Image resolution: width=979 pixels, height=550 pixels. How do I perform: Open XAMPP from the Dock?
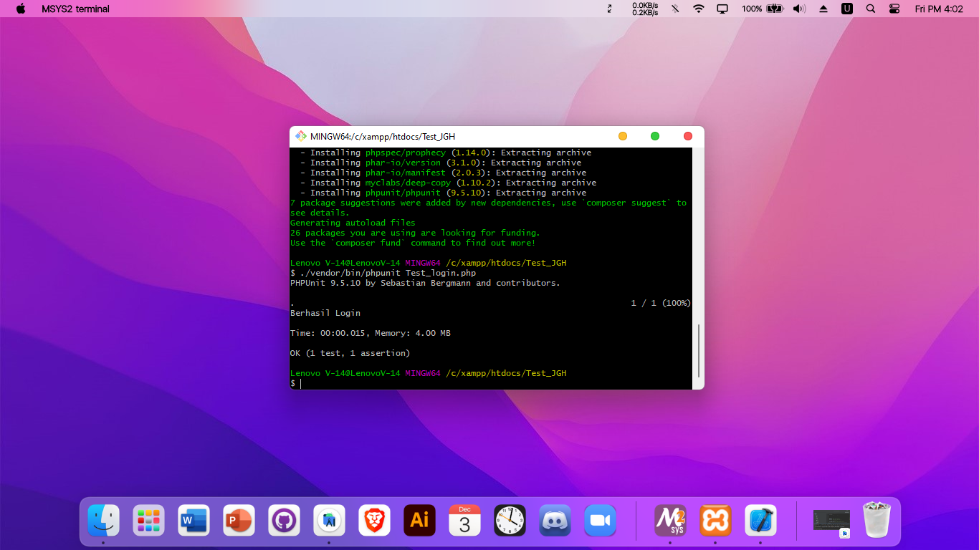(716, 521)
